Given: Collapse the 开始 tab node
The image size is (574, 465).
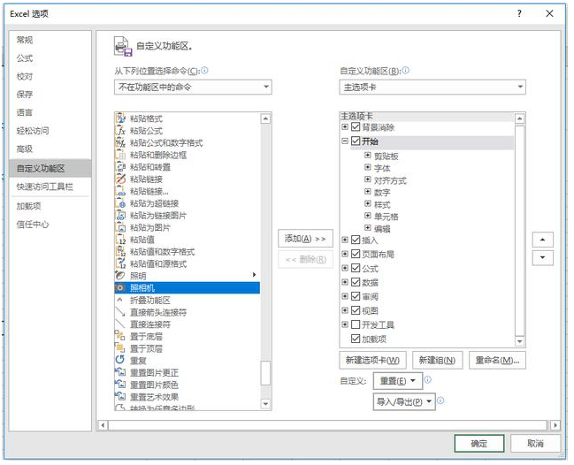Looking at the screenshot, I should click(x=344, y=141).
